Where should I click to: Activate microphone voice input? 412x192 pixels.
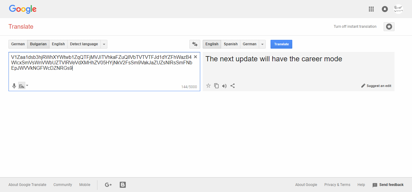(x=14, y=86)
